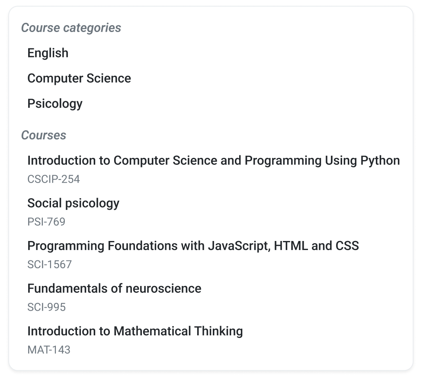
Task: Click the MAT-143 course code
Action: (x=49, y=350)
